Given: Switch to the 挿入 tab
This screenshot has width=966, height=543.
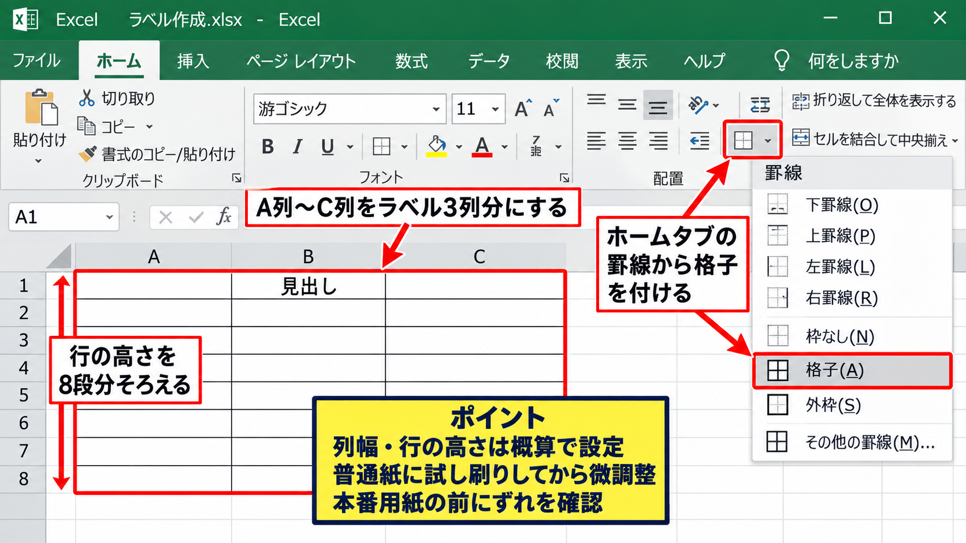Looking at the screenshot, I should tap(193, 61).
